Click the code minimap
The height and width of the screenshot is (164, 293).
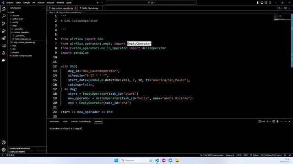(282, 18)
